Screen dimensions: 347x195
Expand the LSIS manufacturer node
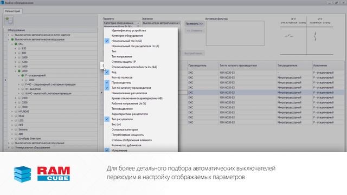coord(12,120)
